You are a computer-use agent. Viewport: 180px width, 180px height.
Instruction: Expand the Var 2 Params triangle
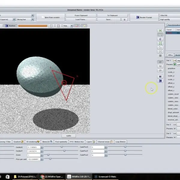click(x=175, y=129)
